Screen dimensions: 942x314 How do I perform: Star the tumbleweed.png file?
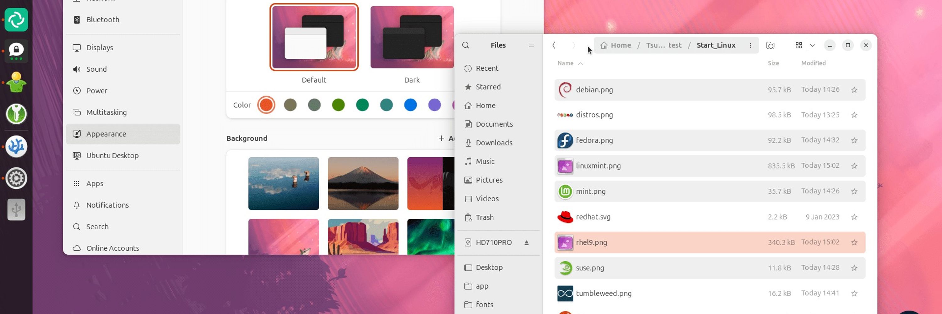click(x=854, y=294)
